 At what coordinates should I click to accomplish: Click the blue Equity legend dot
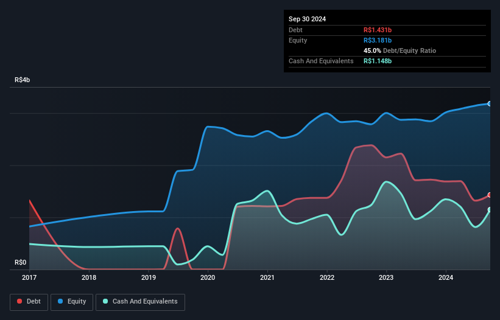[x=60, y=301]
